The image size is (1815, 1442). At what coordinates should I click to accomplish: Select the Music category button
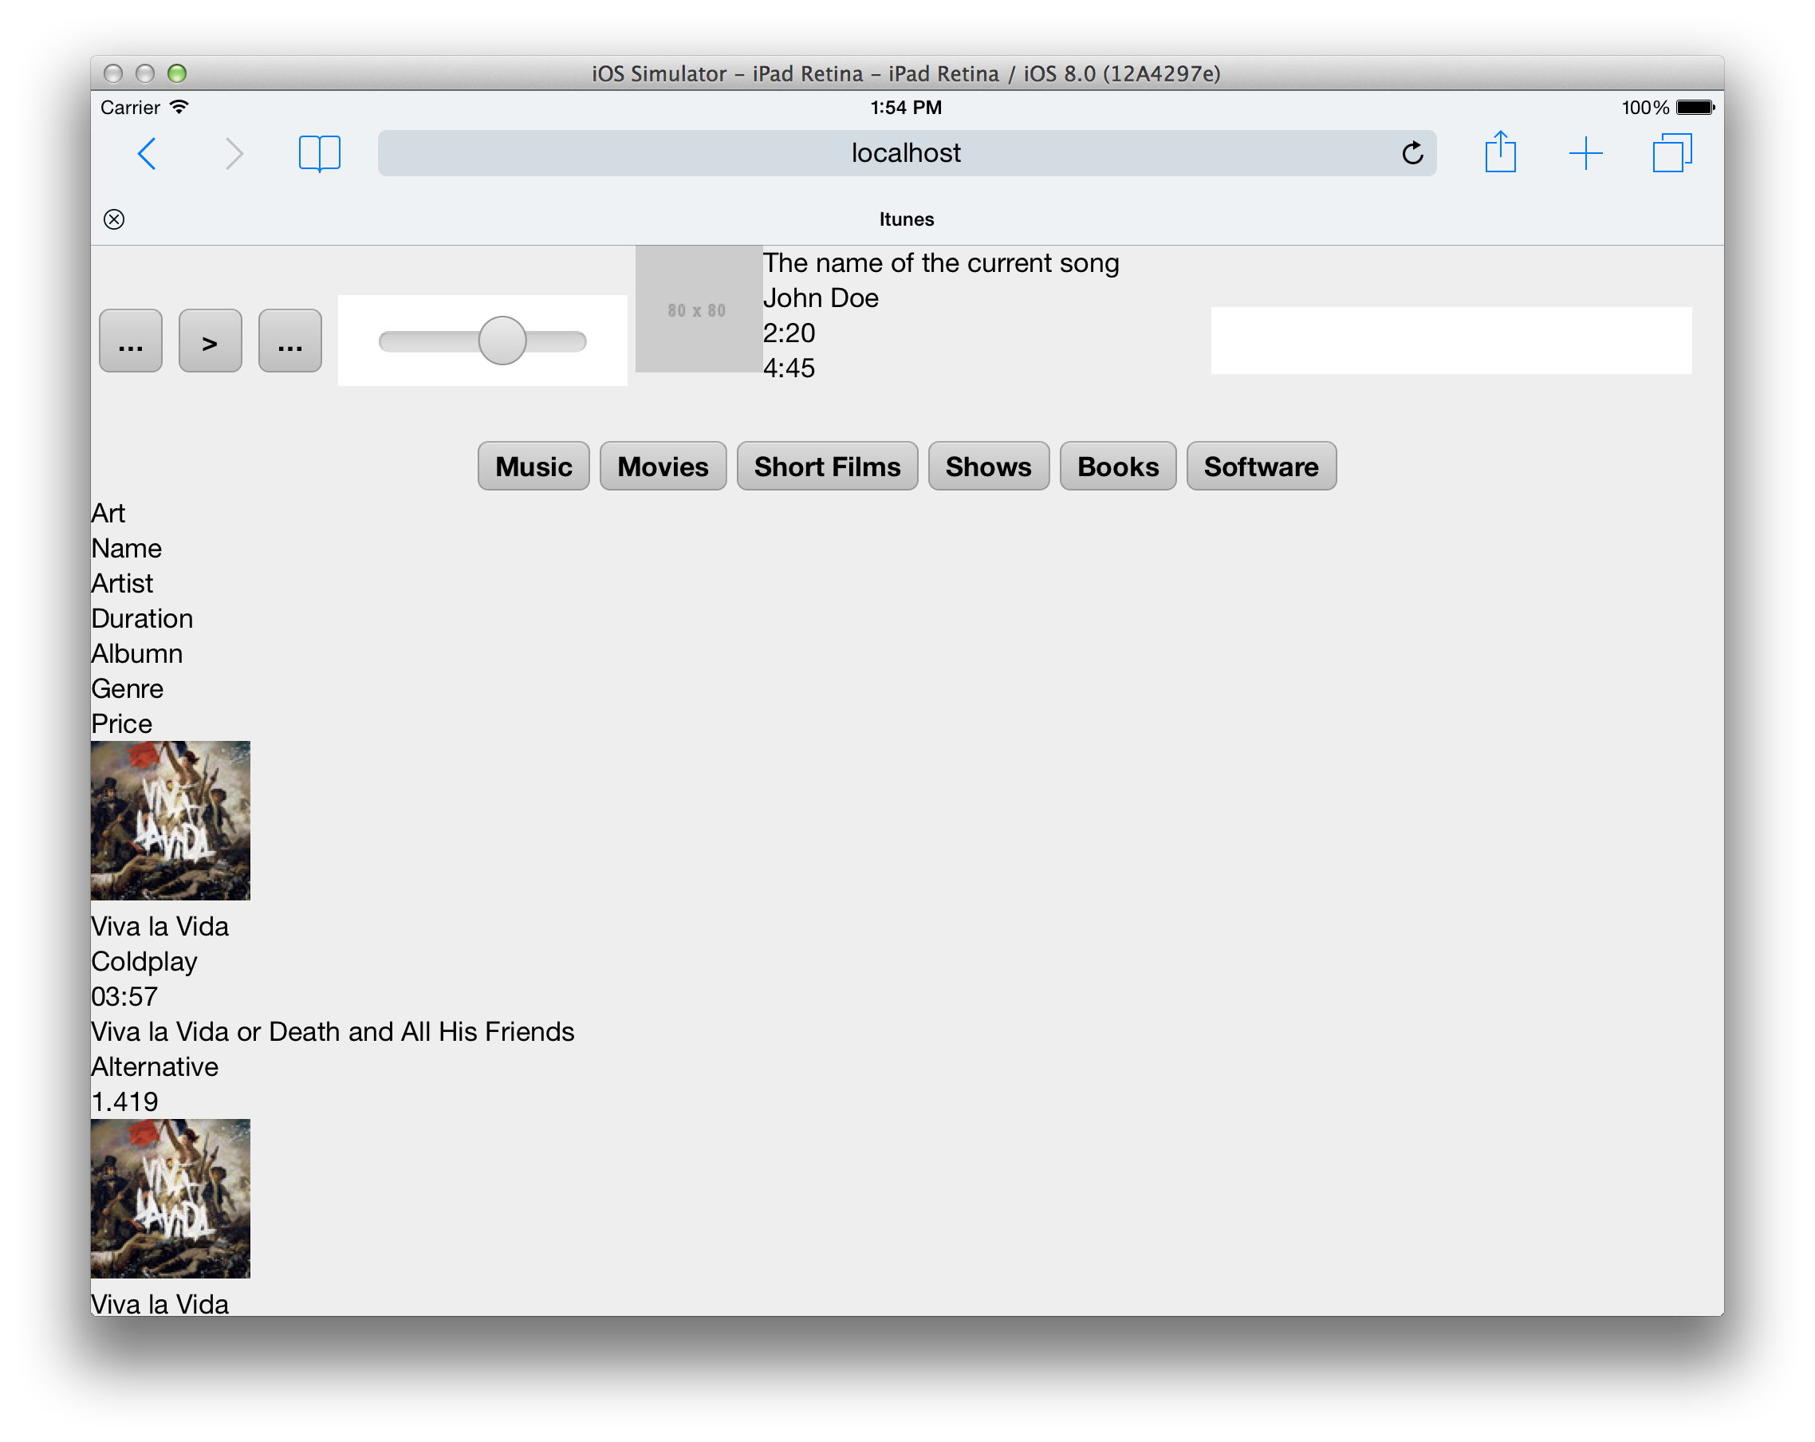click(x=533, y=467)
